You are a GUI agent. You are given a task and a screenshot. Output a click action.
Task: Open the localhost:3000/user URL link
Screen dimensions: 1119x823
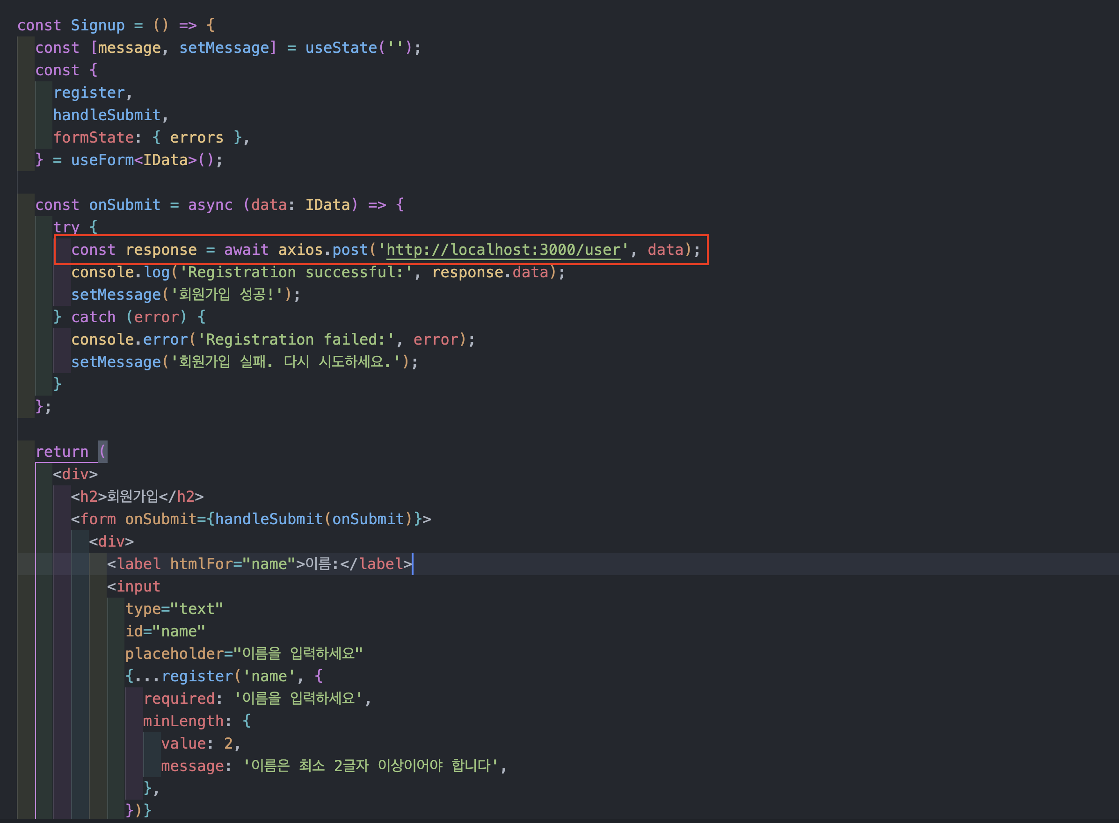pos(503,250)
